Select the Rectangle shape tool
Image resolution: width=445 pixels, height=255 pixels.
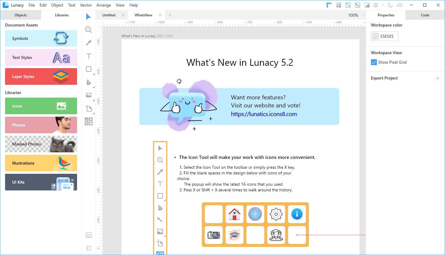click(89, 69)
